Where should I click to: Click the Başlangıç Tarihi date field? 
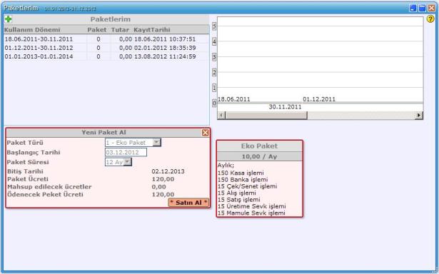[x=126, y=152]
